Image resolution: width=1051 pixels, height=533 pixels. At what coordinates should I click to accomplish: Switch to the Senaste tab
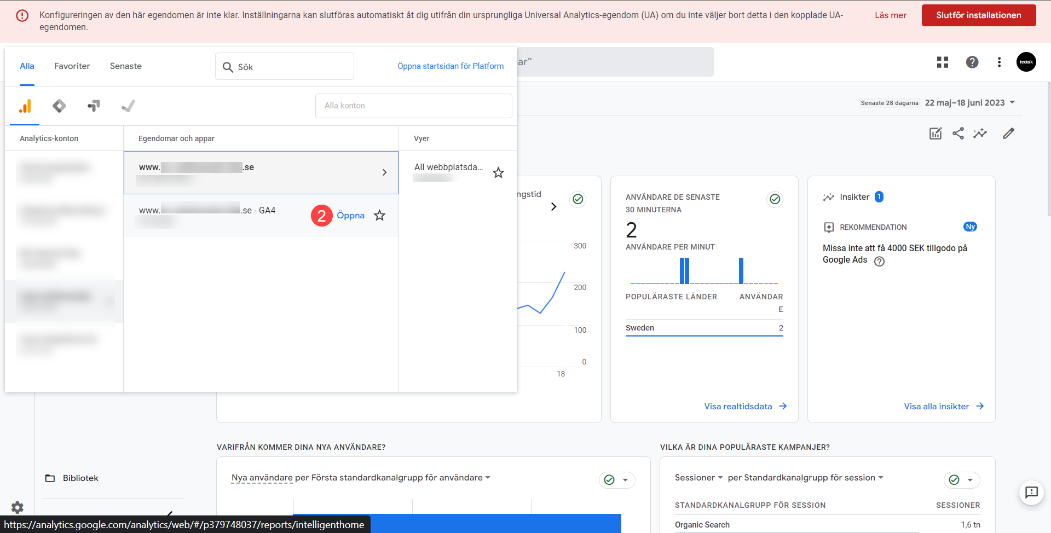[x=125, y=66]
